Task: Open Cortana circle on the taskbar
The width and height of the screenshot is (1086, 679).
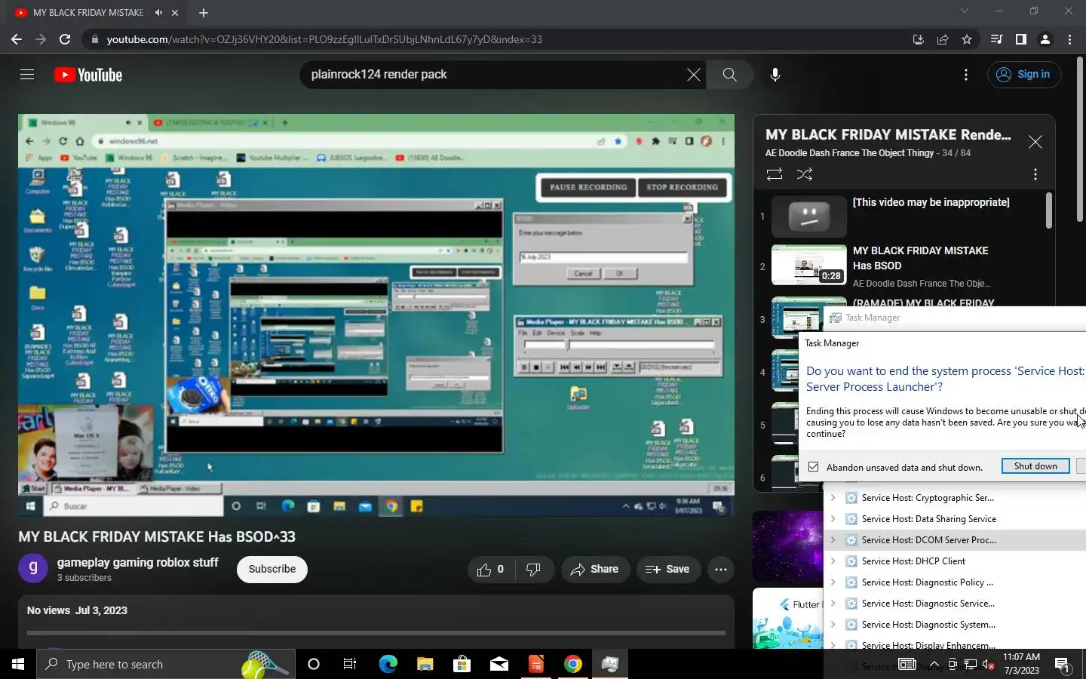Action: 314,664
